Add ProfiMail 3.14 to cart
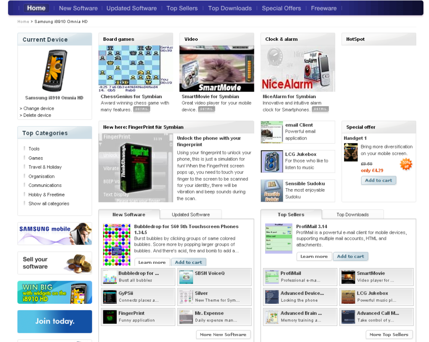Image resolution: width=429 pixels, height=342 pixels. [350, 256]
